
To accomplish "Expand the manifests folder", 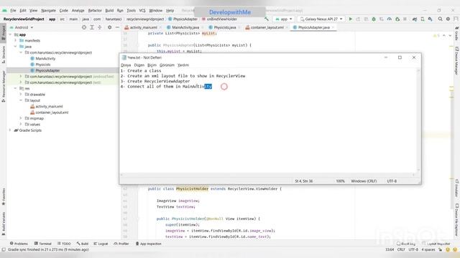I will tap(16, 40).
